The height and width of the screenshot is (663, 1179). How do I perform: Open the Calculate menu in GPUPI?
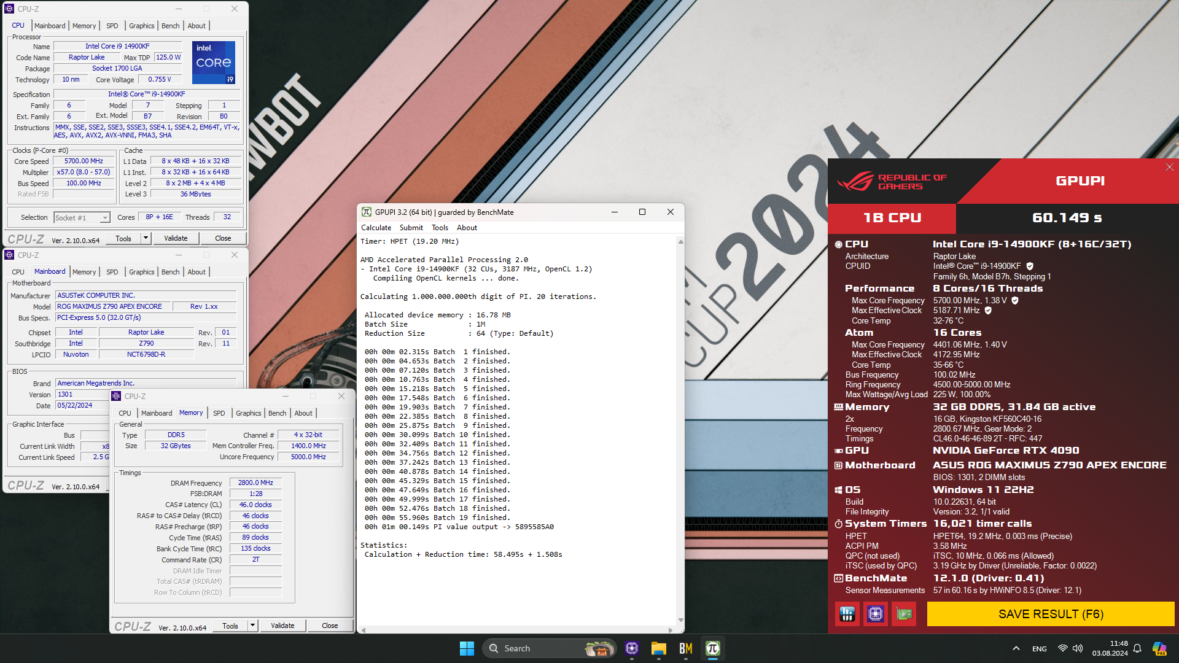pyautogui.click(x=376, y=228)
